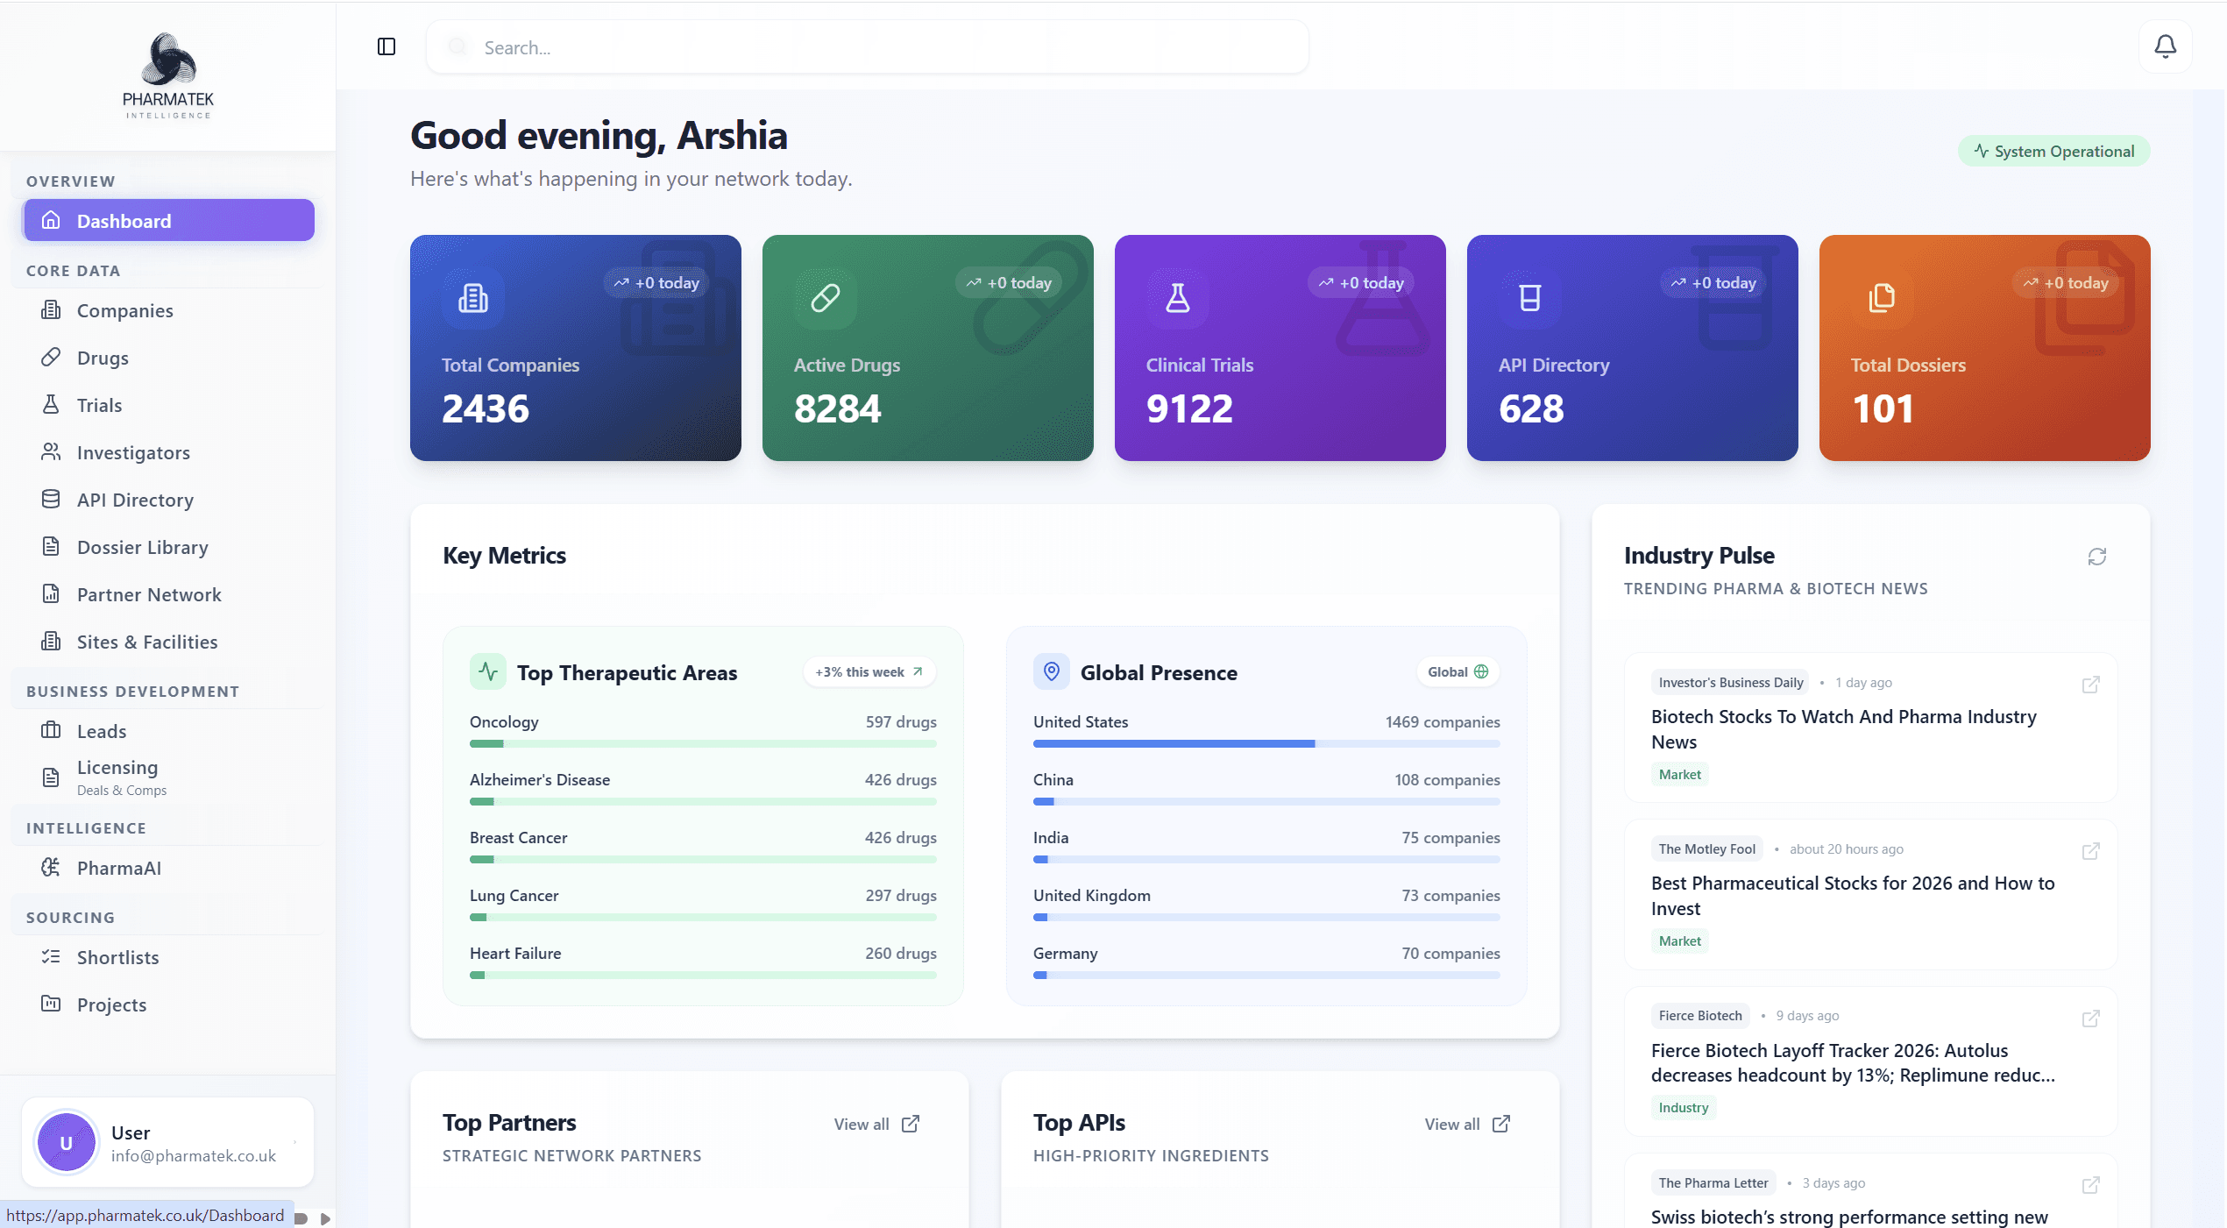Click the 70 companies count for Germany
This screenshot has height=1228, width=2227.
pos(1450,954)
